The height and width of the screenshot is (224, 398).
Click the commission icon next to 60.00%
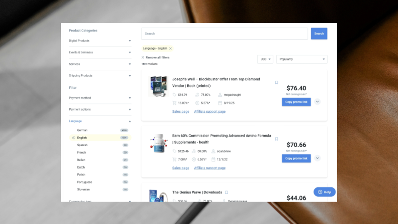click(194, 151)
